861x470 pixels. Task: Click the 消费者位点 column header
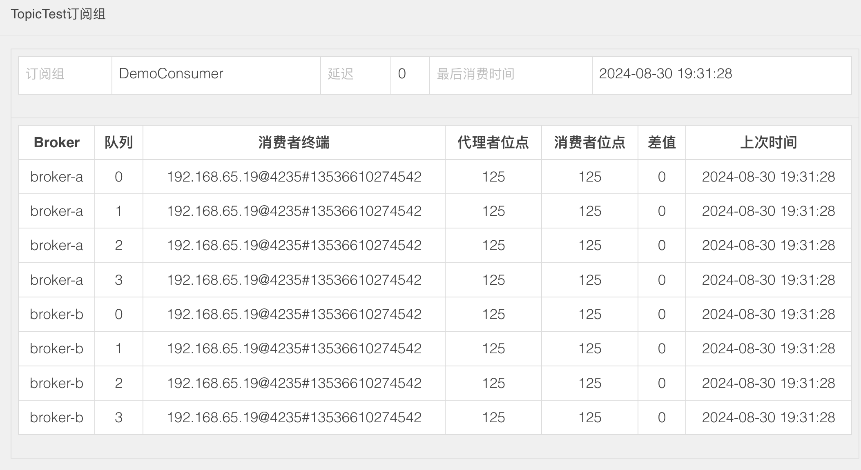[x=589, y=142]
